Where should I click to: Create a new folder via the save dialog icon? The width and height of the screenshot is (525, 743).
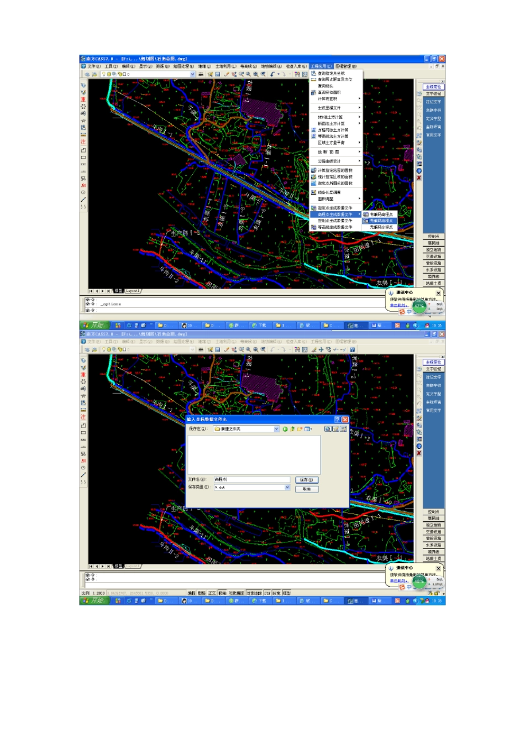(300, 429)
